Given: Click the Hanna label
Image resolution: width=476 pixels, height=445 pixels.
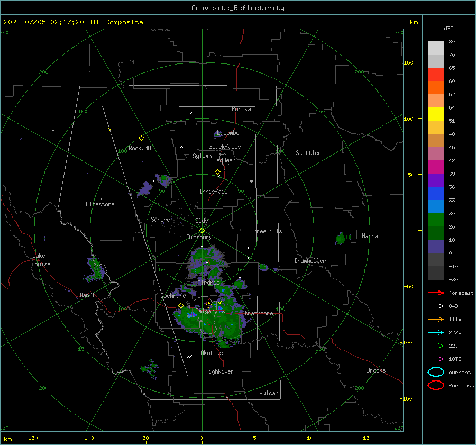Looking at the screenshot, I should (x=370, y=236).
